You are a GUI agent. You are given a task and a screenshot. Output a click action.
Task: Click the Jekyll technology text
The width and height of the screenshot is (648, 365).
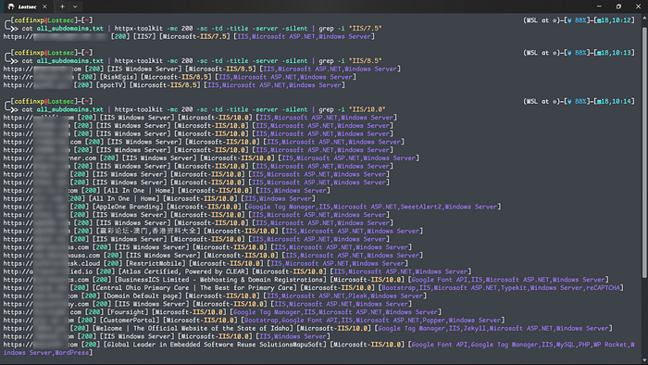(475, 328)
